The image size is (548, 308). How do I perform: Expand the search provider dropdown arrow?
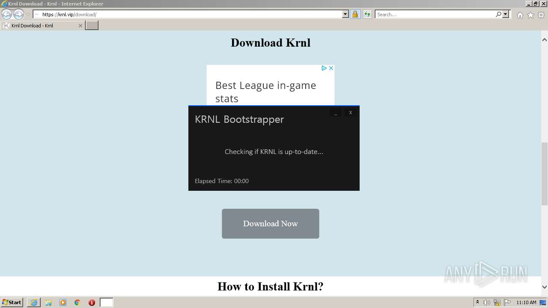click(506, 14)
